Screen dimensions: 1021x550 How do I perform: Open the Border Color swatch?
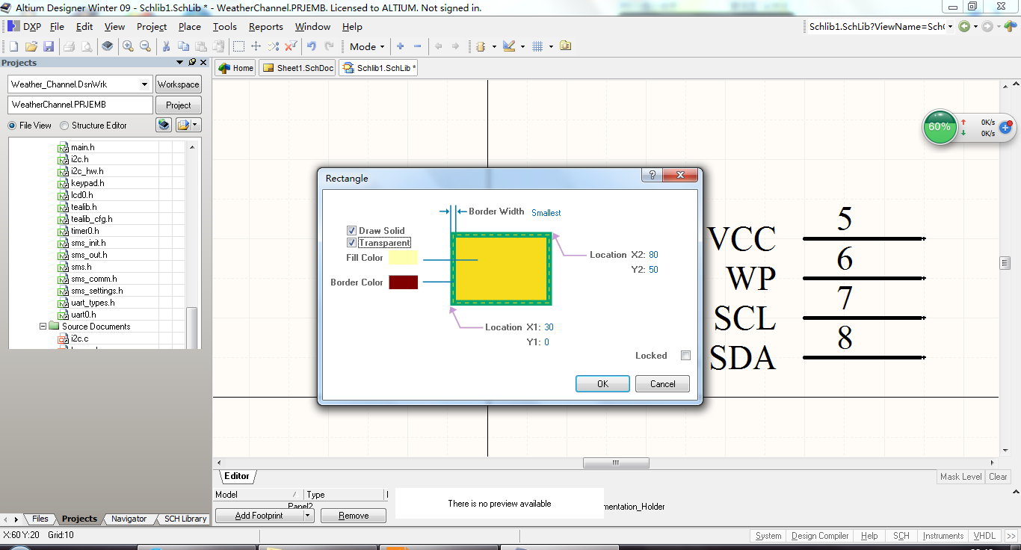tap(404, 282)
